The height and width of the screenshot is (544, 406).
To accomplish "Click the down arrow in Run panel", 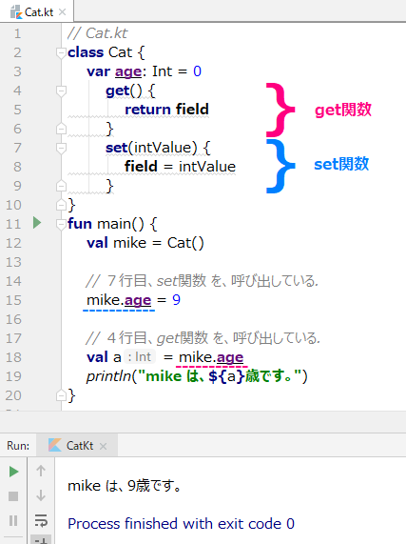I will coord(41,495).
